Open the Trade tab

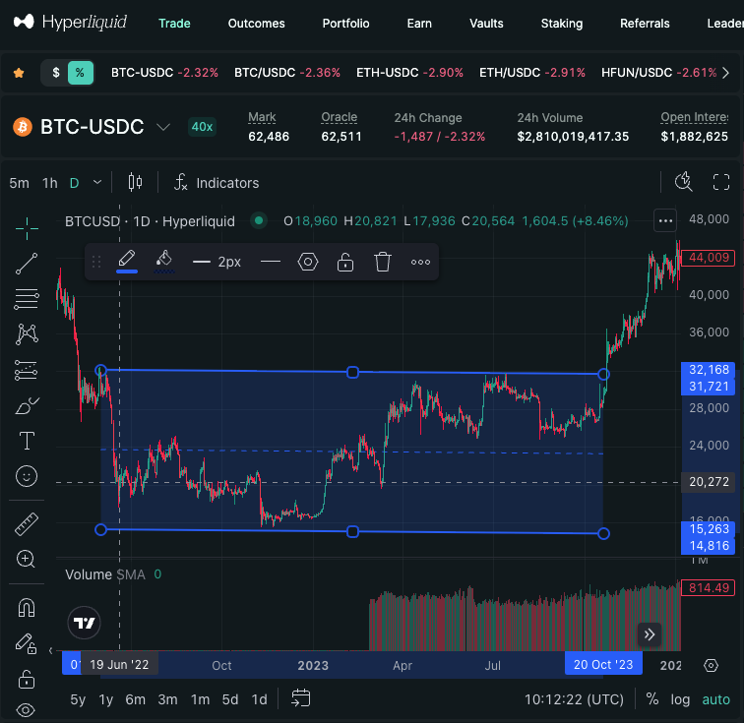[174, 24]
